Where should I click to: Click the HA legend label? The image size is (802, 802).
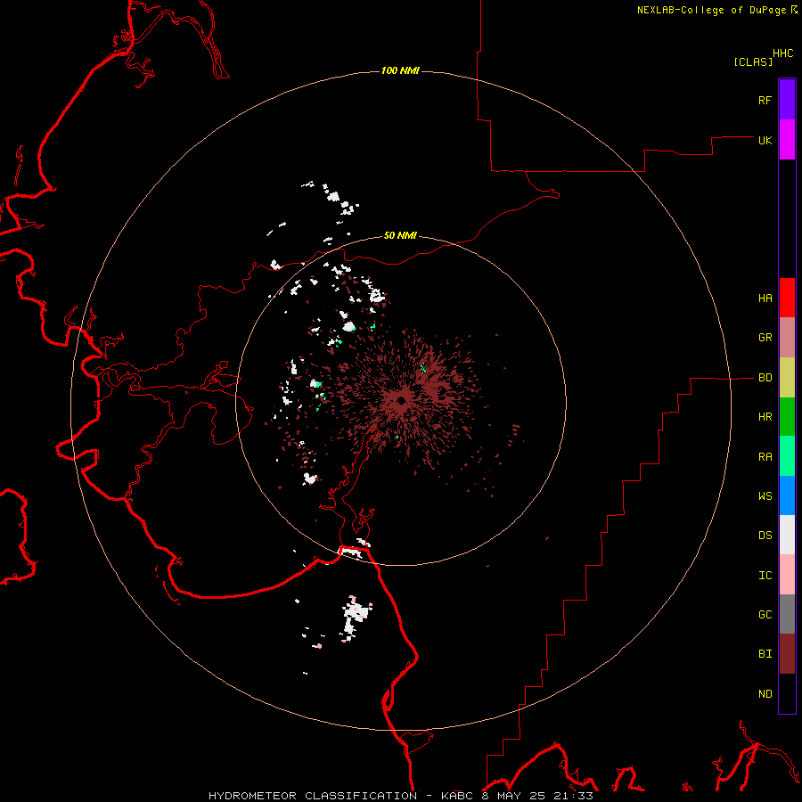[765, 299]
